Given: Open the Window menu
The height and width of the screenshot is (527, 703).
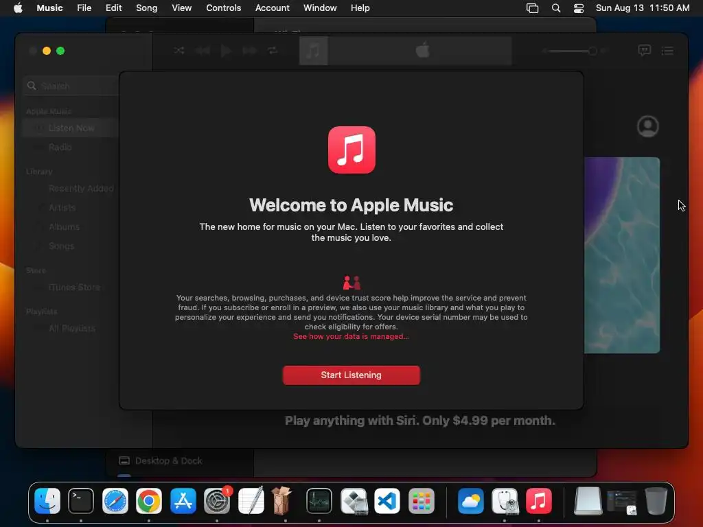Looking at the screenshot, I should (320, 8).
